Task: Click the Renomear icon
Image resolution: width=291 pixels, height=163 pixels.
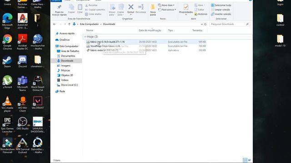Action: (141, 7)
